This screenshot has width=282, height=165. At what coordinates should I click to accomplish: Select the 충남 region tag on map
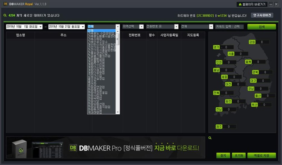pos(216,70)
